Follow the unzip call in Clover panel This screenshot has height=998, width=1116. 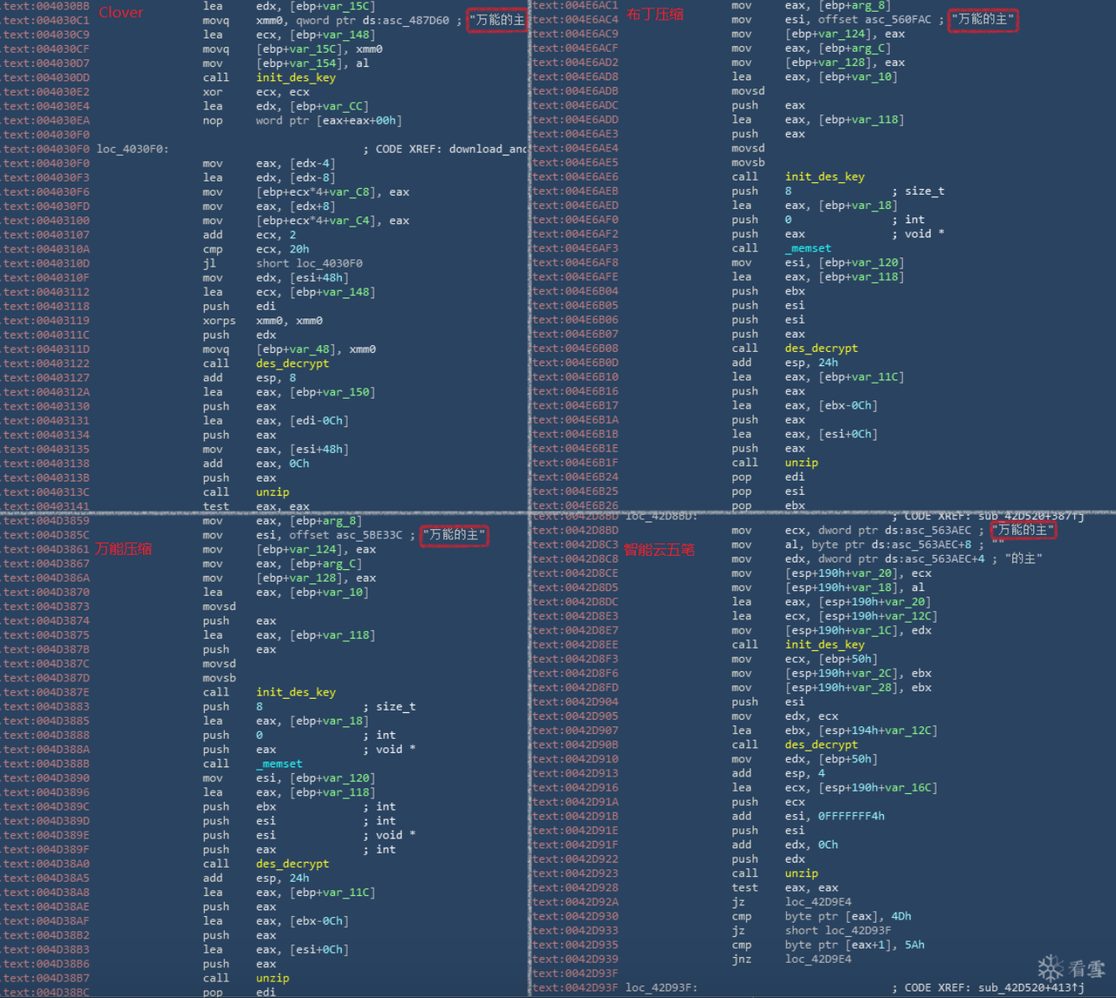coord(272,492)
